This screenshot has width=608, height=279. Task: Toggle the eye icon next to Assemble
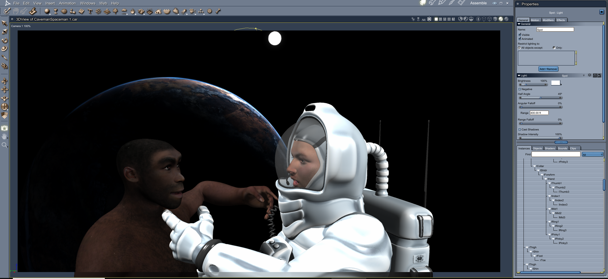pos(495,3)
